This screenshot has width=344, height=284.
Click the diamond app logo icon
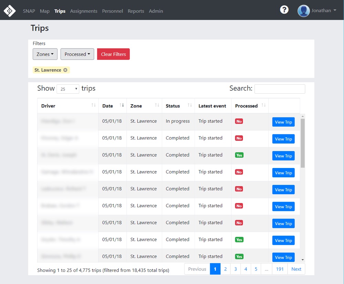pos(10,11)
